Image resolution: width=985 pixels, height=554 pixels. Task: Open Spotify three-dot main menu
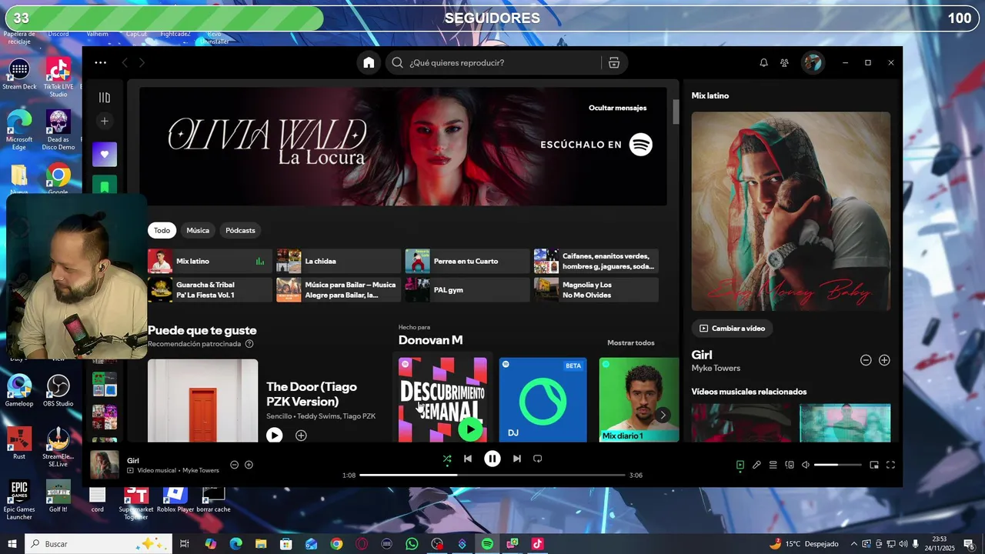[x=101, y=63]
